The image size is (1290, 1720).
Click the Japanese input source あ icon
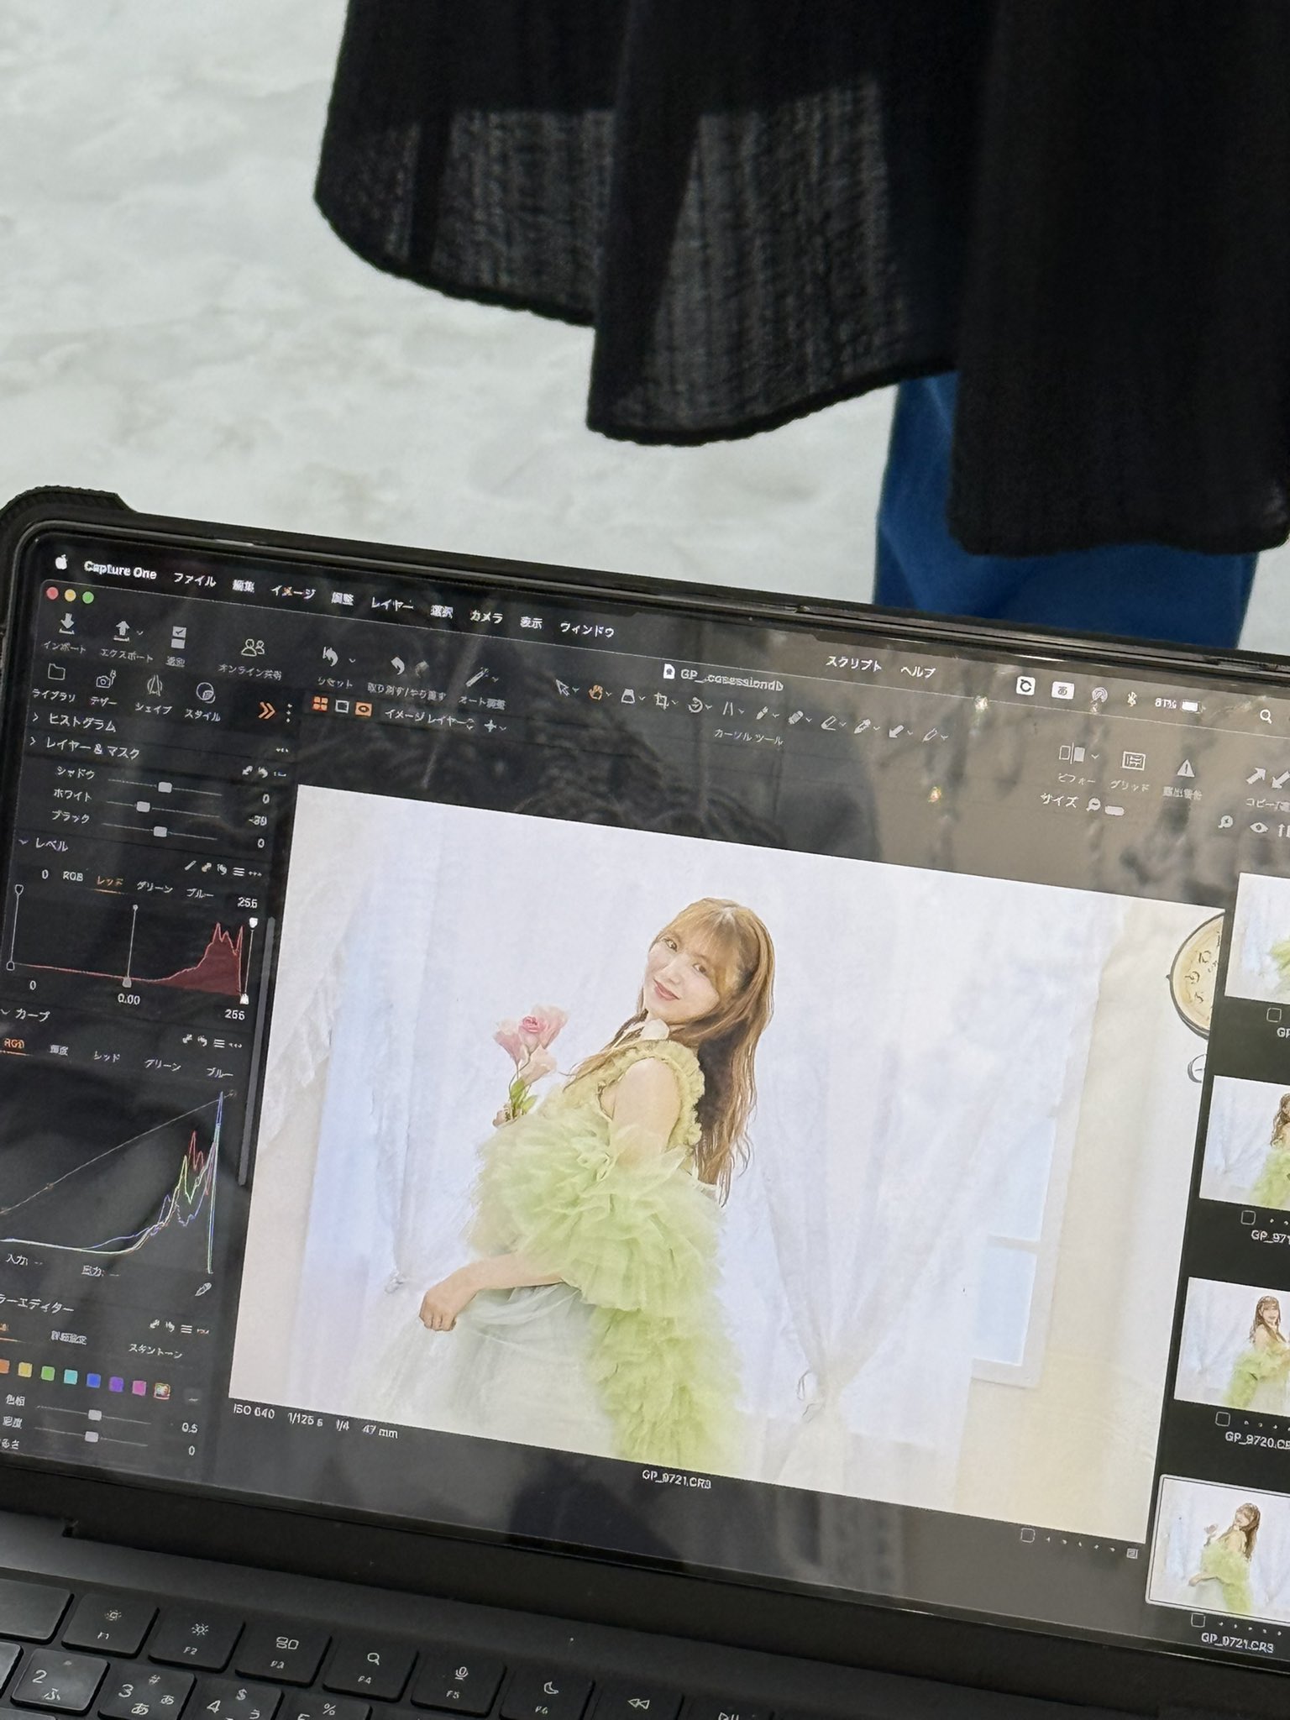1062,690
